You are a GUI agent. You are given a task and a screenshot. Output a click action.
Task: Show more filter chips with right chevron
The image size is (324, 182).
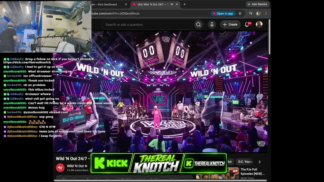[x=259, y=162]
